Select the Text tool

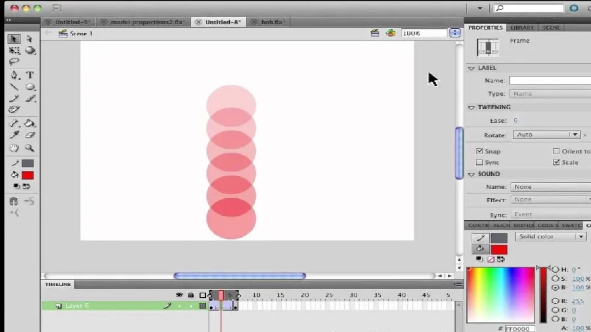point(30,75)
